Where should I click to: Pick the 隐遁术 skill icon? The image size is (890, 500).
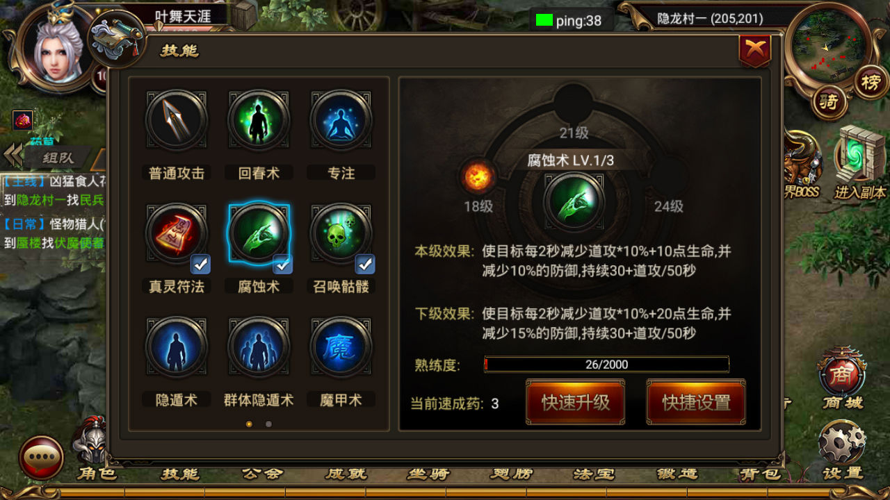[176, 347]
